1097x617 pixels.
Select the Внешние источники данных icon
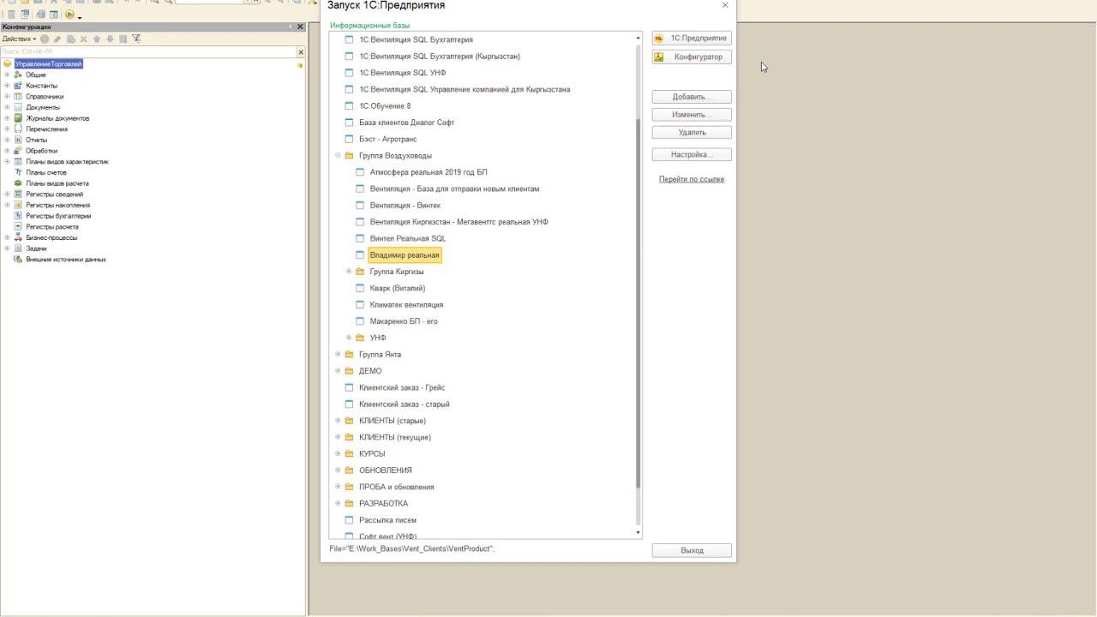point(18,260)
